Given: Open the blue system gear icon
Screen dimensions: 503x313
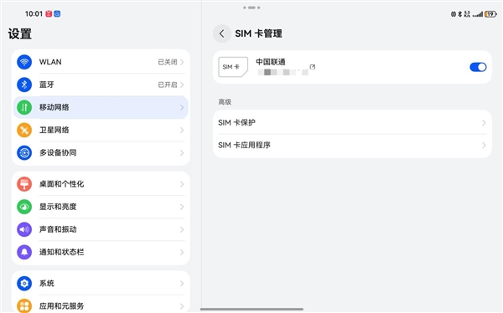Looking at the screenshot, I should pyautogui.click(x=24, y=284).
